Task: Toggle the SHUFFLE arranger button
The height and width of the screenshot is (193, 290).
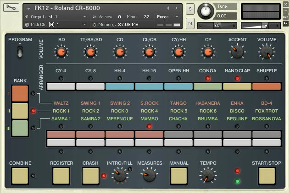Action: [267, 86]
